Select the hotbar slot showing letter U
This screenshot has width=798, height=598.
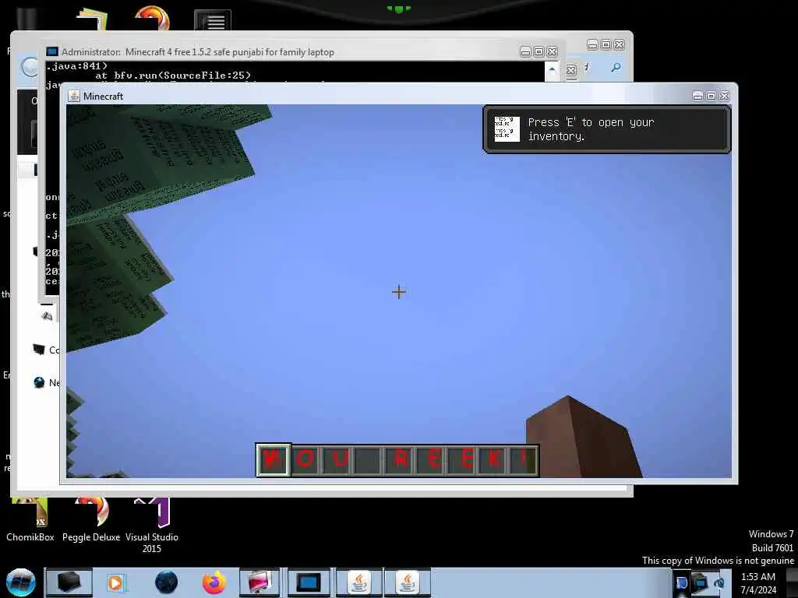(x=337, y=460)
